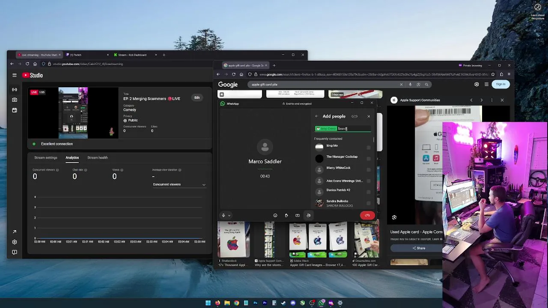Open the Adobe Stock Apple Gift Card Images result
The image size is (548, 308).
[x=318, y=243]
